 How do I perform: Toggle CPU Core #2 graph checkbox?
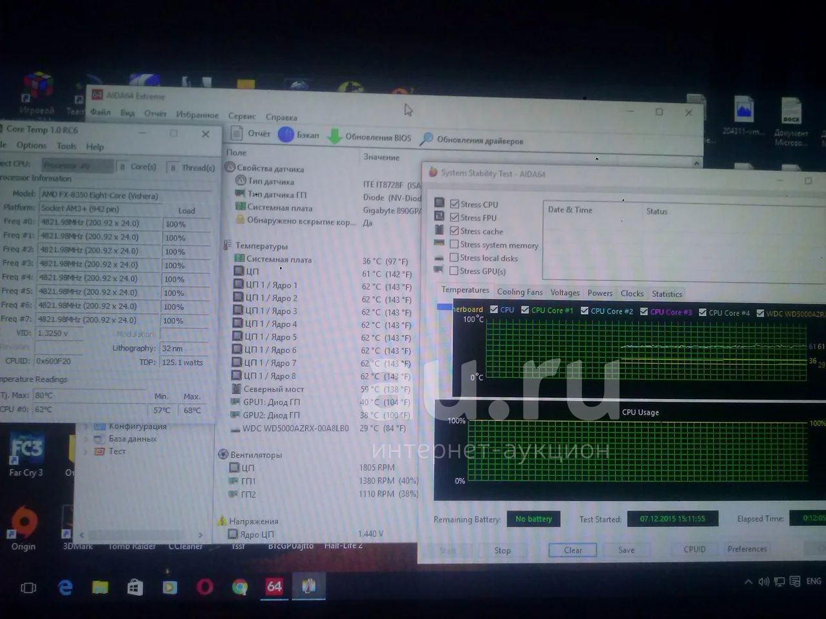click(584, 311)
